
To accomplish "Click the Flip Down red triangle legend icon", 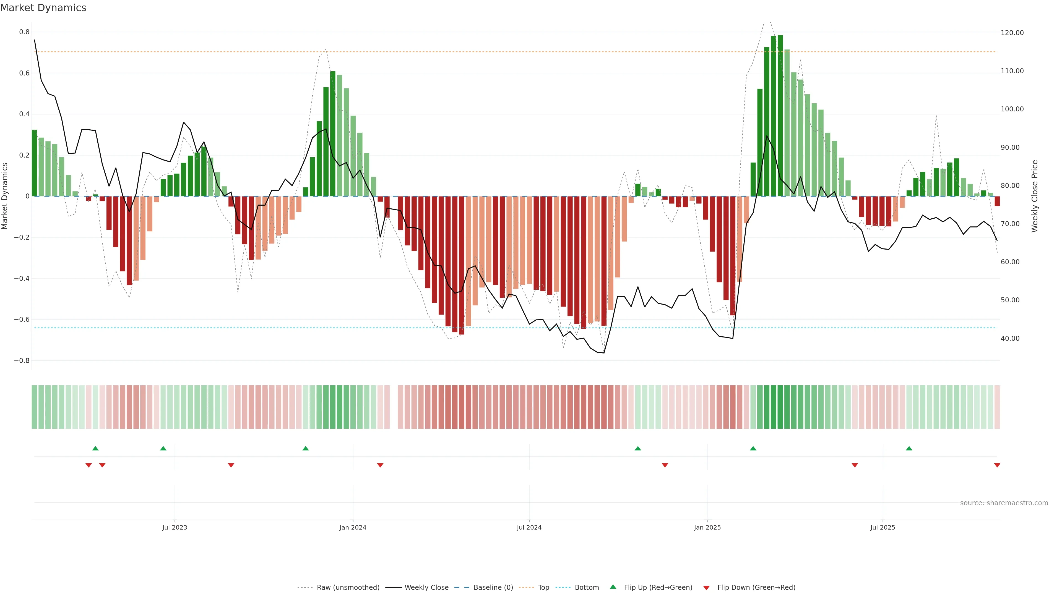I will [x=706, y=588].
